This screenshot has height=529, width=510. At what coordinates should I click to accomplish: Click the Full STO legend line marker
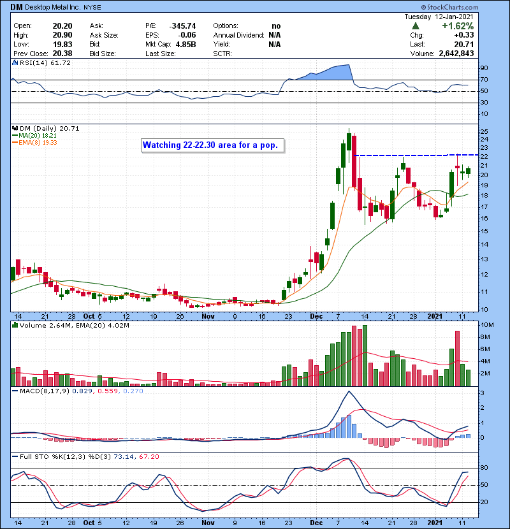15,456
